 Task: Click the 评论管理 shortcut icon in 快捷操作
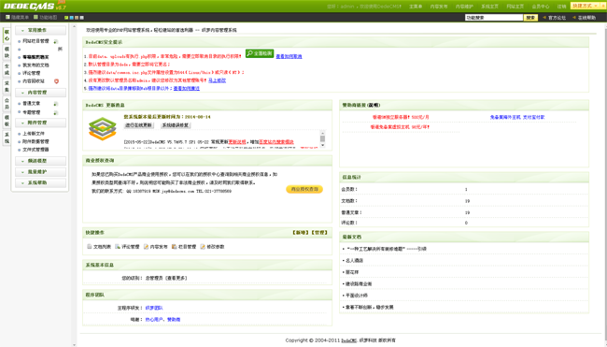(x=118, y=247)
